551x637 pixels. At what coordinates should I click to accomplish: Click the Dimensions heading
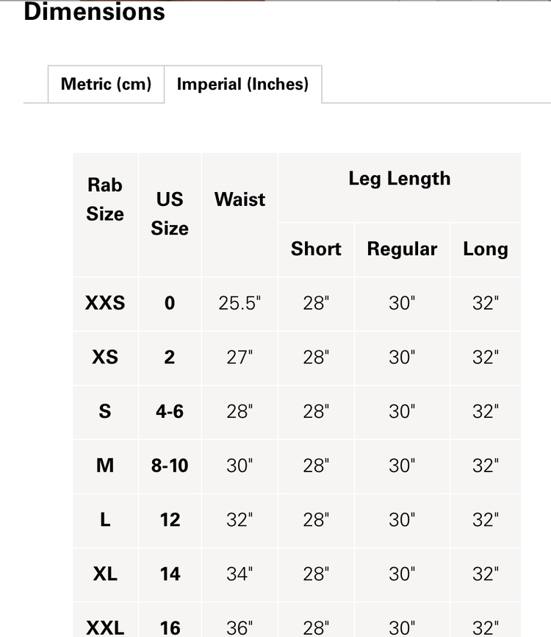[94, 12]
